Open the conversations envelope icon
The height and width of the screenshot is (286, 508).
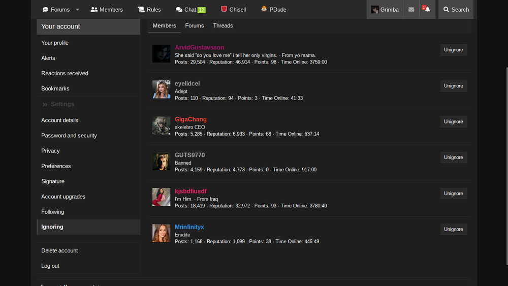(411, 10)
